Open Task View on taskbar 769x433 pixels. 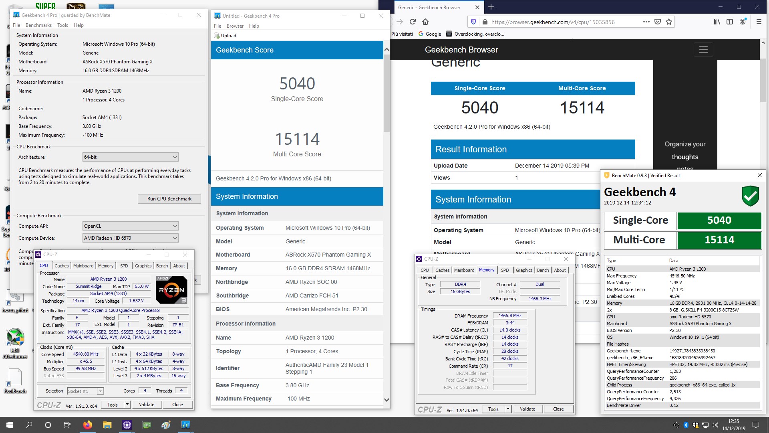[x=67, y=425]
